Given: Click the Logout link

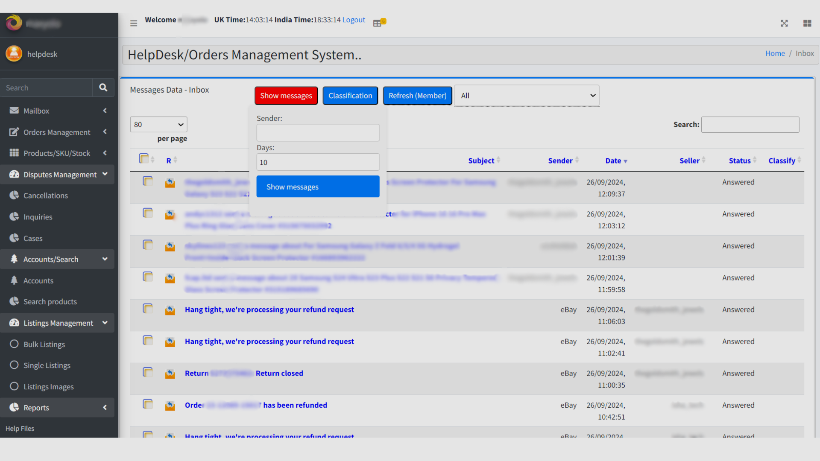Looking at the screenshot, I should pos(354,20).
